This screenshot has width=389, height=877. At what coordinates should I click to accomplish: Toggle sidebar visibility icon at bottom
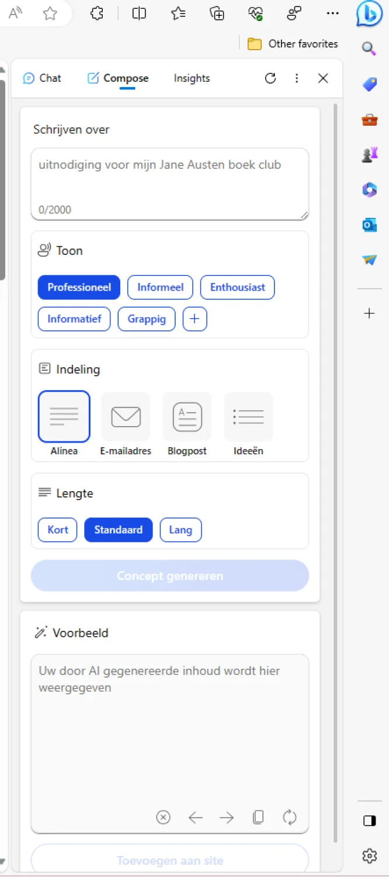pos(369,821)
